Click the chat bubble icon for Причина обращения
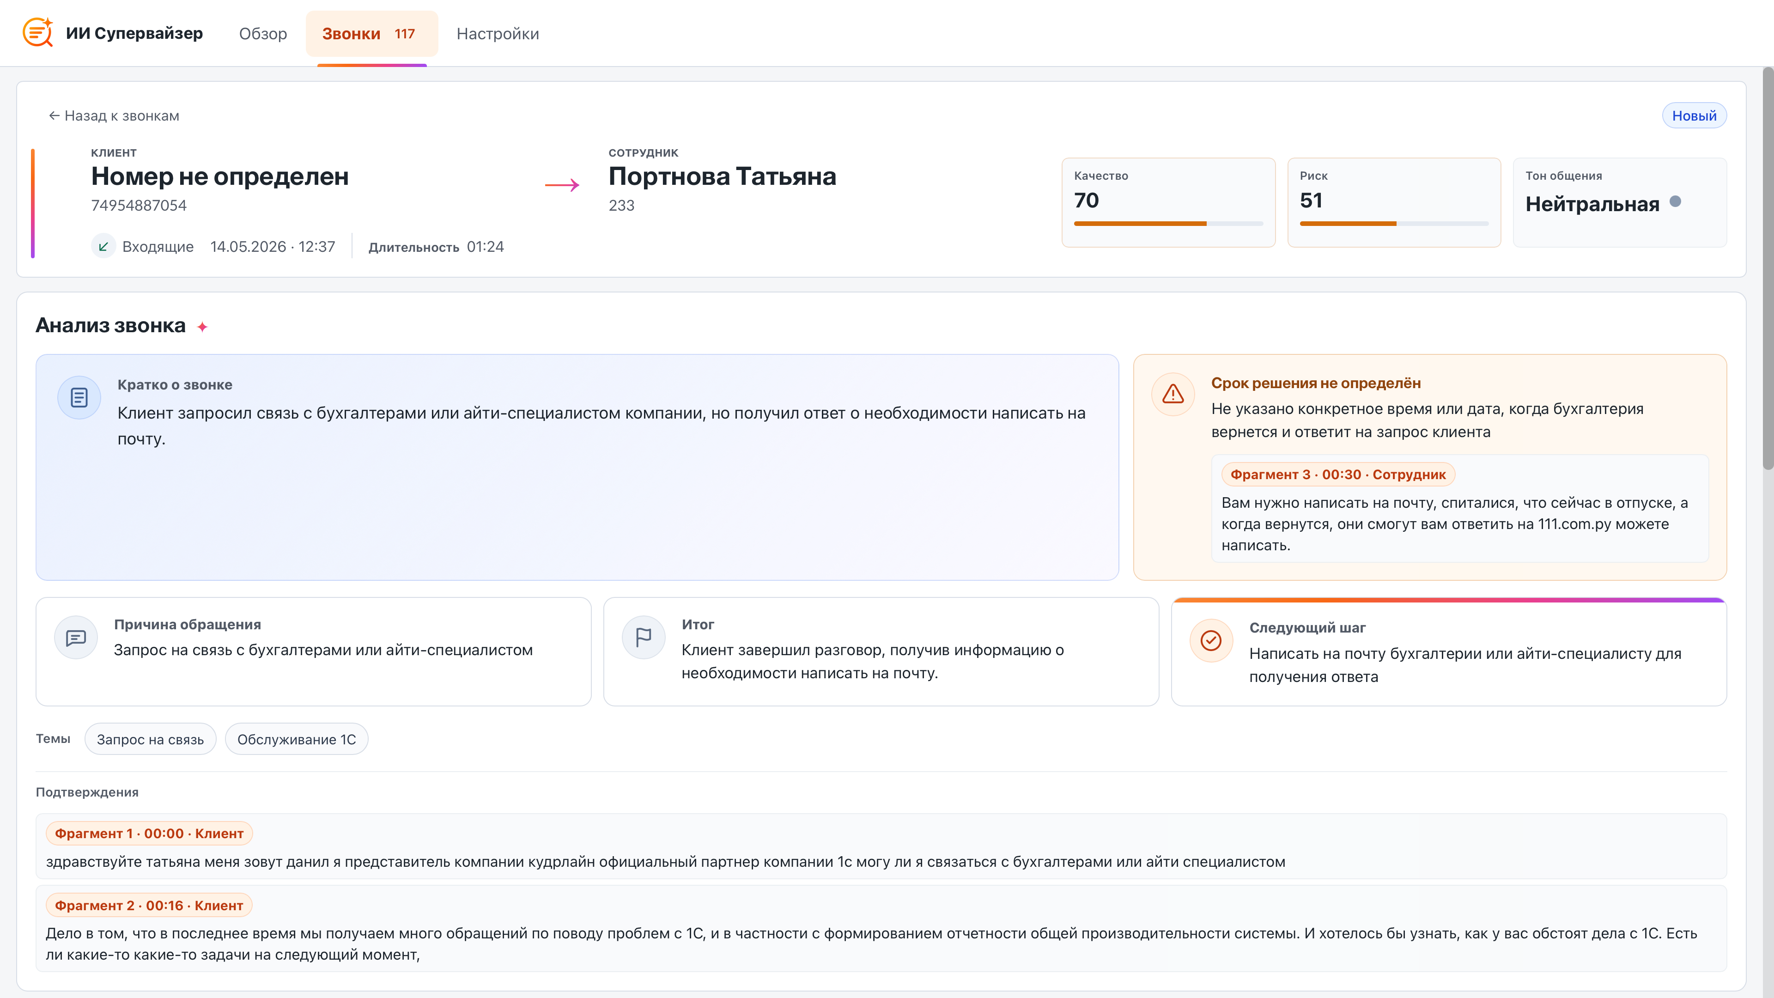Viewport: 1774px width, 998px height. point(76,637)
